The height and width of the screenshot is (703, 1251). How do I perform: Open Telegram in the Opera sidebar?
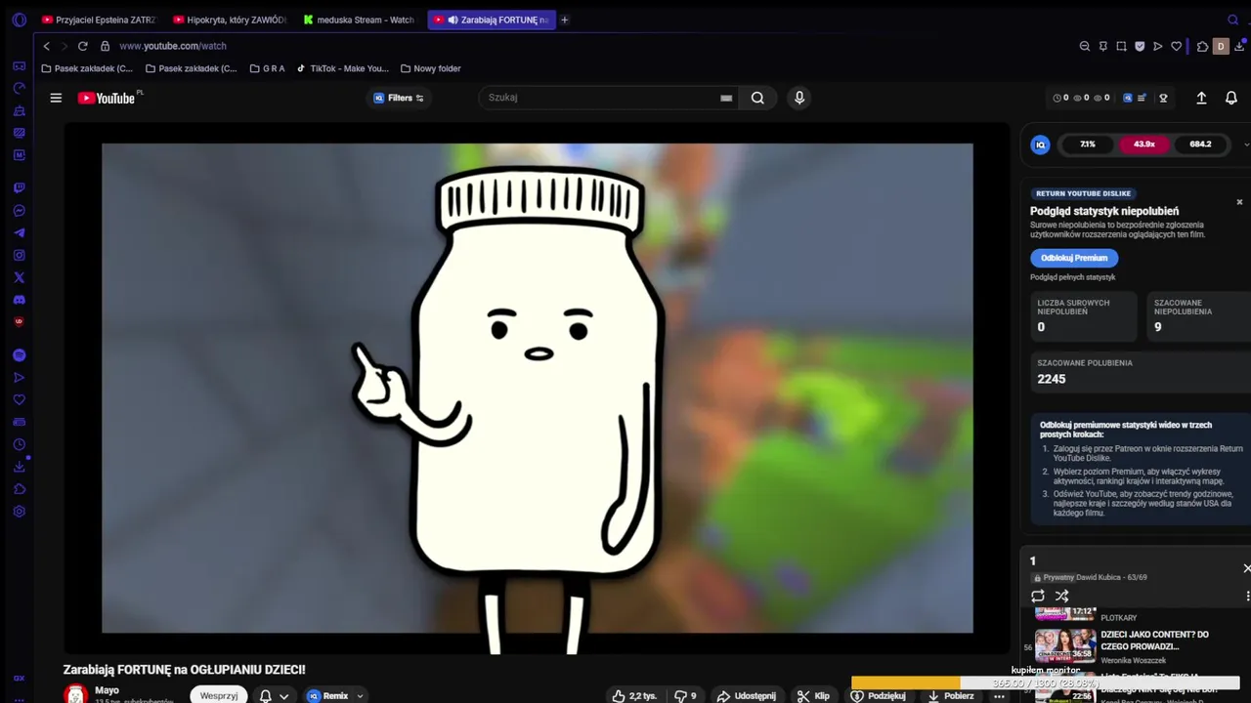tap(19, 233)
